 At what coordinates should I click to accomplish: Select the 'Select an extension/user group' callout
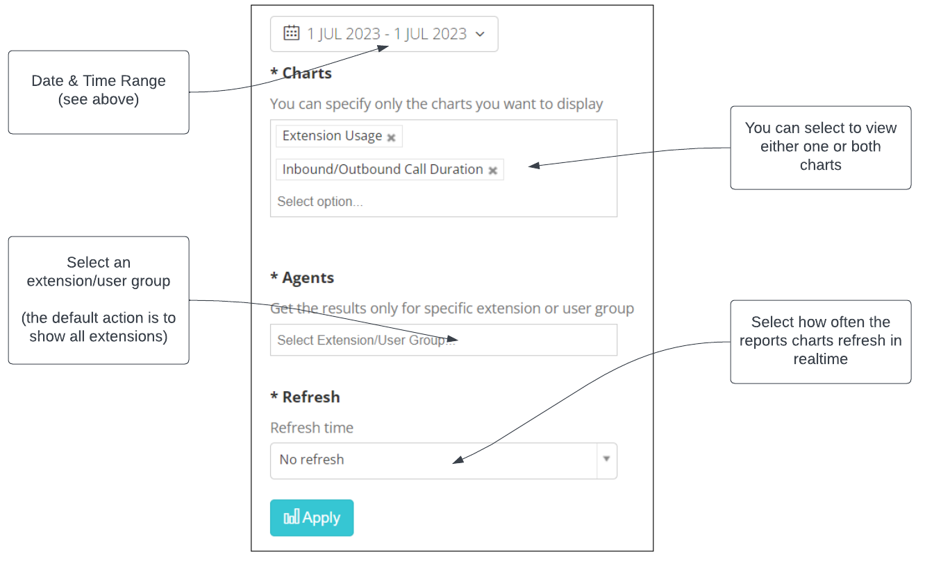(99, 300)
